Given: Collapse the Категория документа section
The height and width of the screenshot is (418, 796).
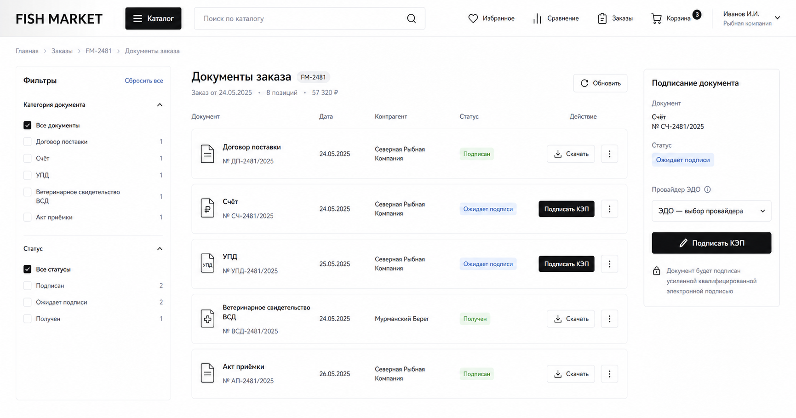Looking at the screenshot, I should [160, 105].
